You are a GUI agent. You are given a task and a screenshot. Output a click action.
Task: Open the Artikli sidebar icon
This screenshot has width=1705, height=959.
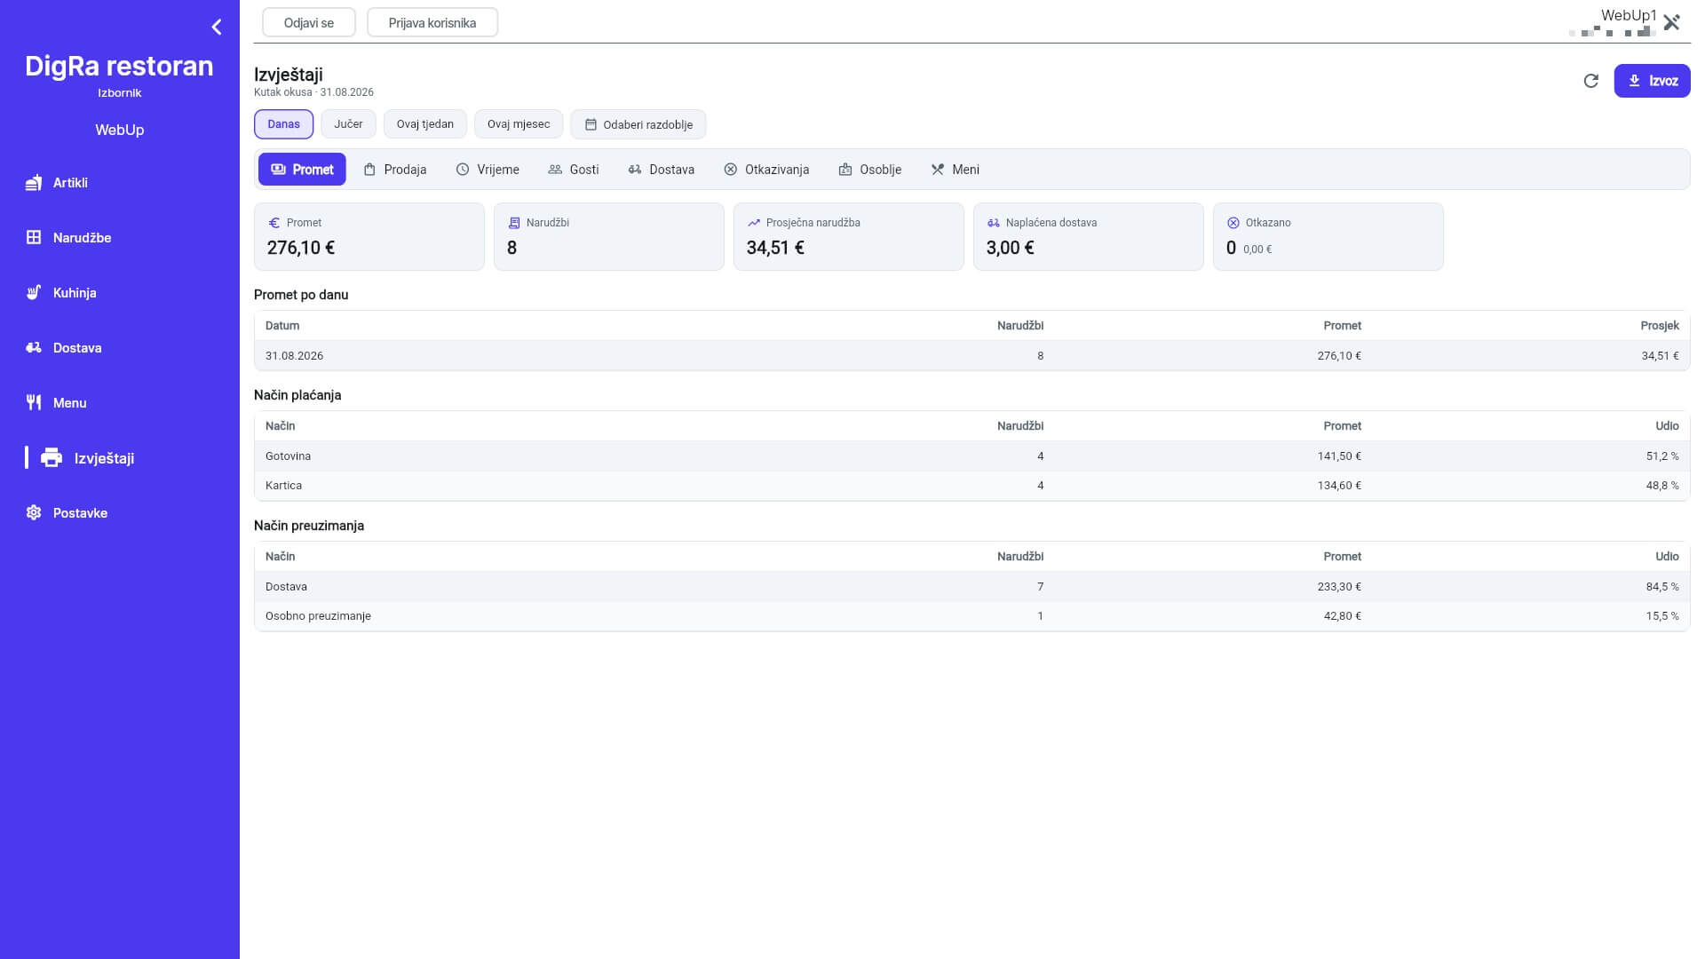[x=34, y=183]
